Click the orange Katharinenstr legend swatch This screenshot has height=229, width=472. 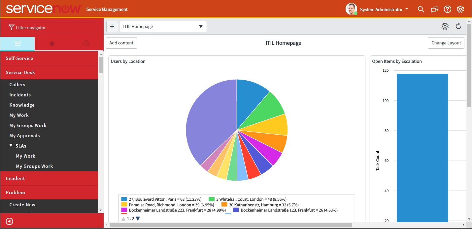pos(224,204)
